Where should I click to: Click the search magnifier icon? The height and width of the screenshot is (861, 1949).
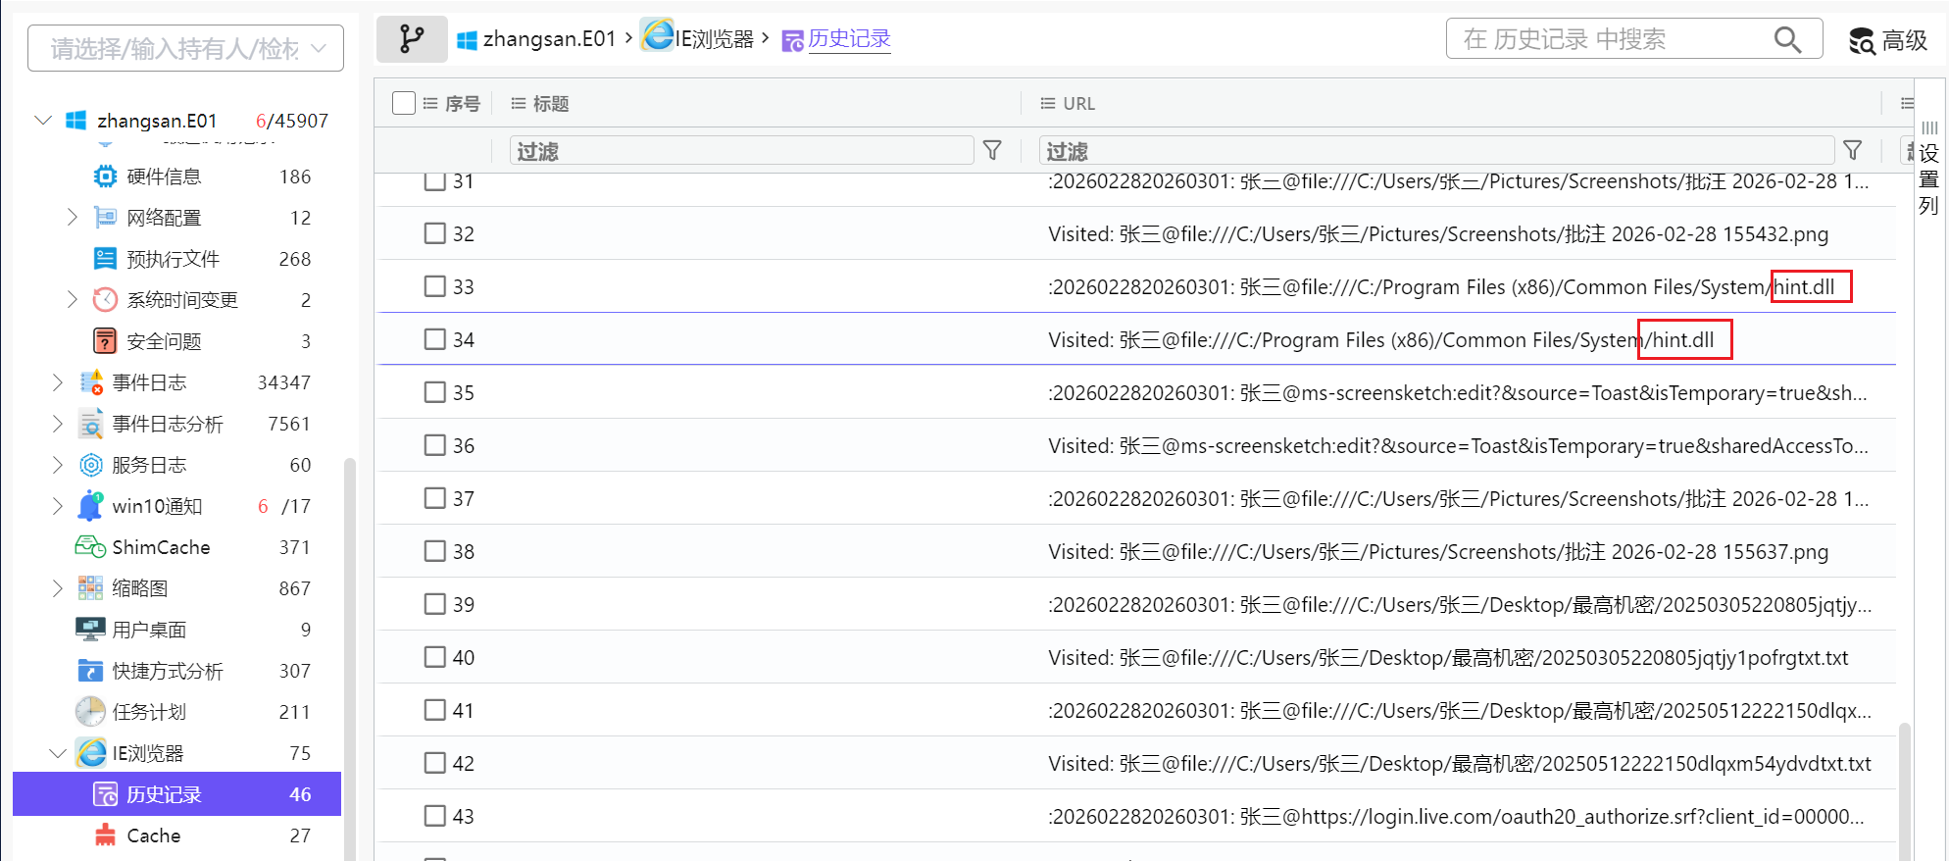click(x=1787, y=40)
